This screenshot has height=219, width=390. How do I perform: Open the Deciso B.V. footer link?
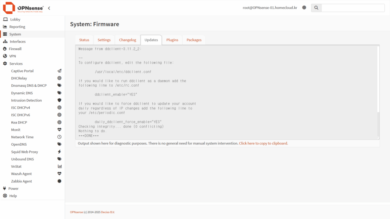point(108,212)
